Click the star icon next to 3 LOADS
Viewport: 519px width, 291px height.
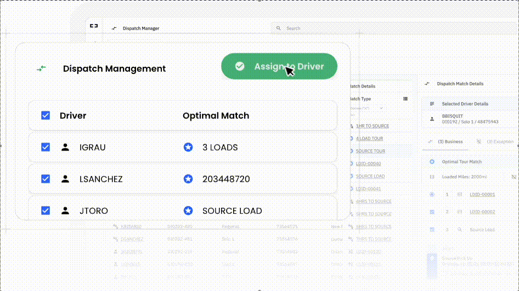coord(188,147)
